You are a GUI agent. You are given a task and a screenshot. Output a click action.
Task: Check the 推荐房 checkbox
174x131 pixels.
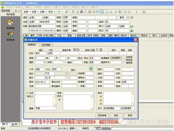(124, 63)
